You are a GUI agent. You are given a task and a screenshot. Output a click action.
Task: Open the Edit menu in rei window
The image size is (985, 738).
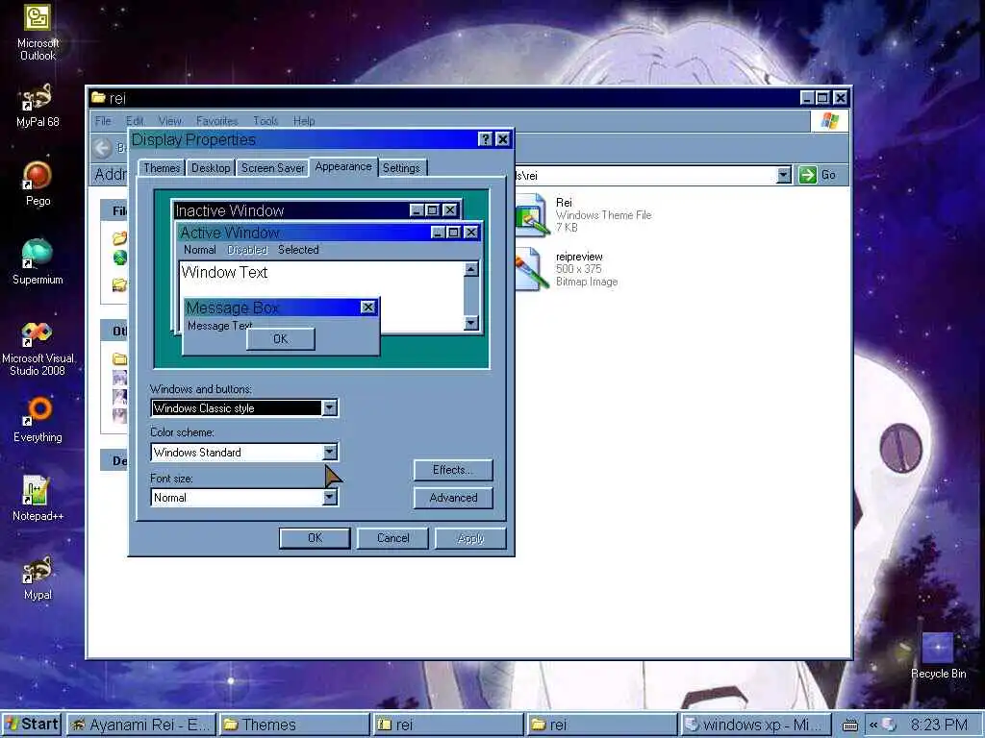click(x=135, y=121)
